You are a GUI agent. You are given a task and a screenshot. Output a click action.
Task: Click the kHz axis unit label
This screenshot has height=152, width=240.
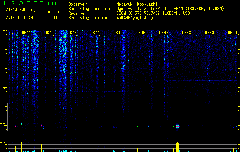tap(3, 31)
